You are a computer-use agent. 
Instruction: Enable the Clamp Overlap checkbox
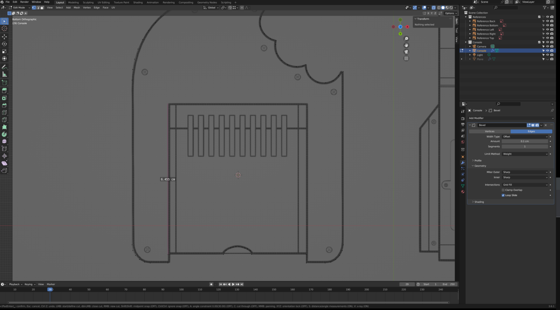[503, 190]
